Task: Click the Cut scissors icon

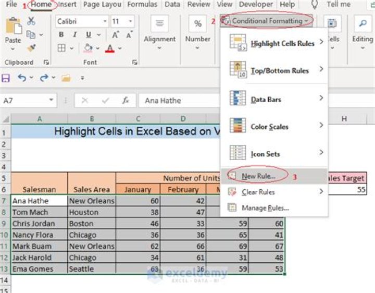Action: pyautogui.click(x=31, y=21)
